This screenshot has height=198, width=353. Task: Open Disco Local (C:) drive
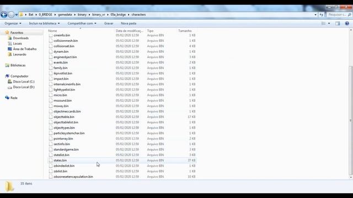pyautogui.click(x=24, y=82)
